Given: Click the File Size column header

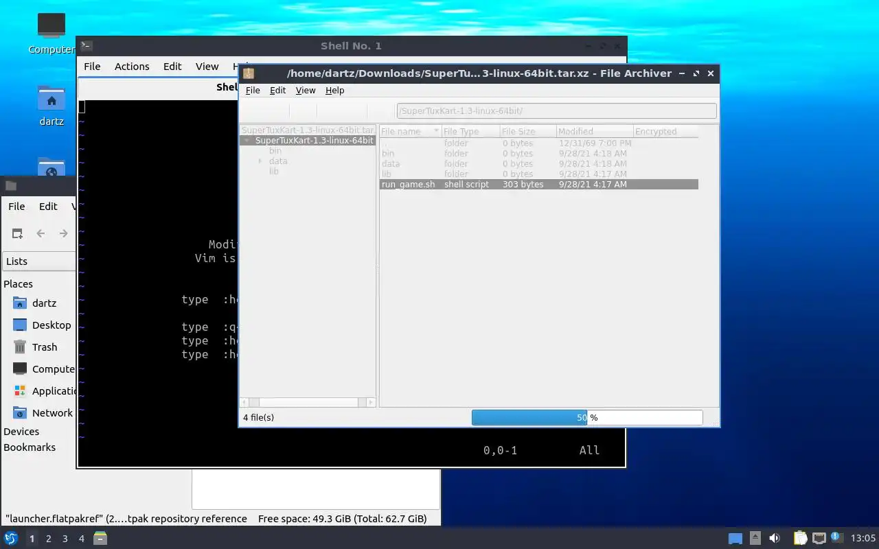Looking at the screenshot, I should click(527, 131).
